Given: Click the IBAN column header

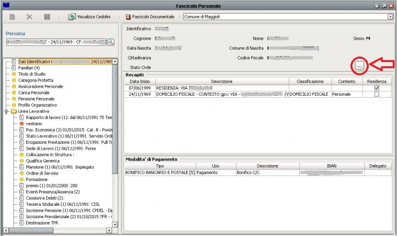Looking at the screenshot, I should (331, 166).
